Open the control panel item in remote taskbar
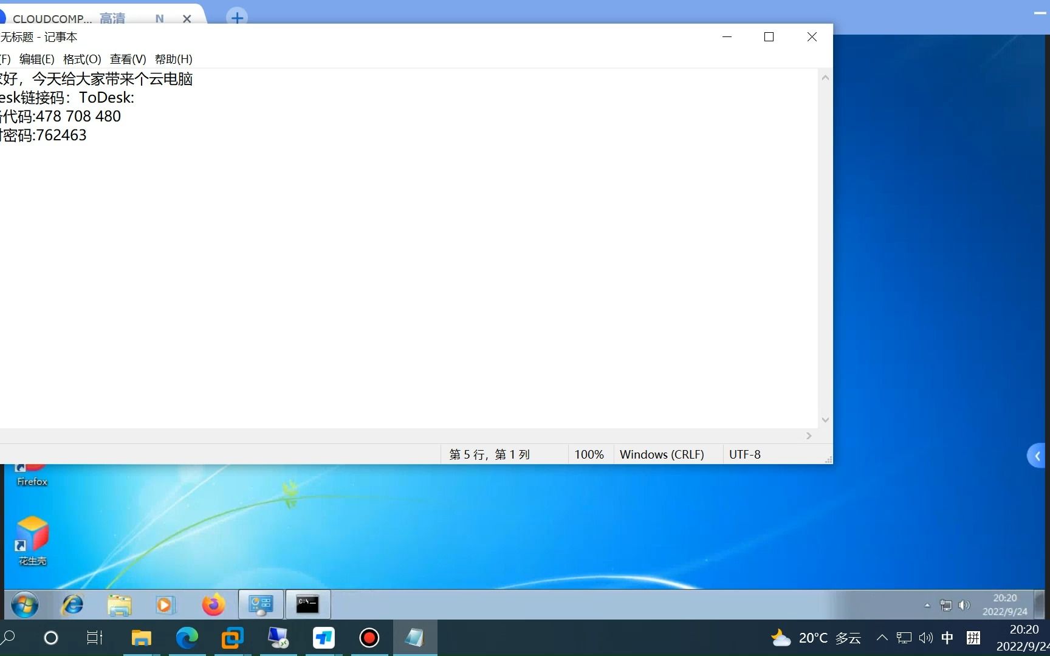Viewport: 1050px width, 656px height. (261, 604)
